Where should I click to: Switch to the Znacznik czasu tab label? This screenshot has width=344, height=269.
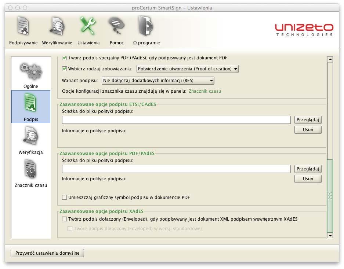click(x=31, y=185)
